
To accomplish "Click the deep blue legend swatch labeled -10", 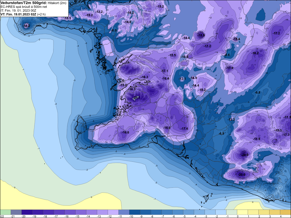I will (x=134, y=212).
